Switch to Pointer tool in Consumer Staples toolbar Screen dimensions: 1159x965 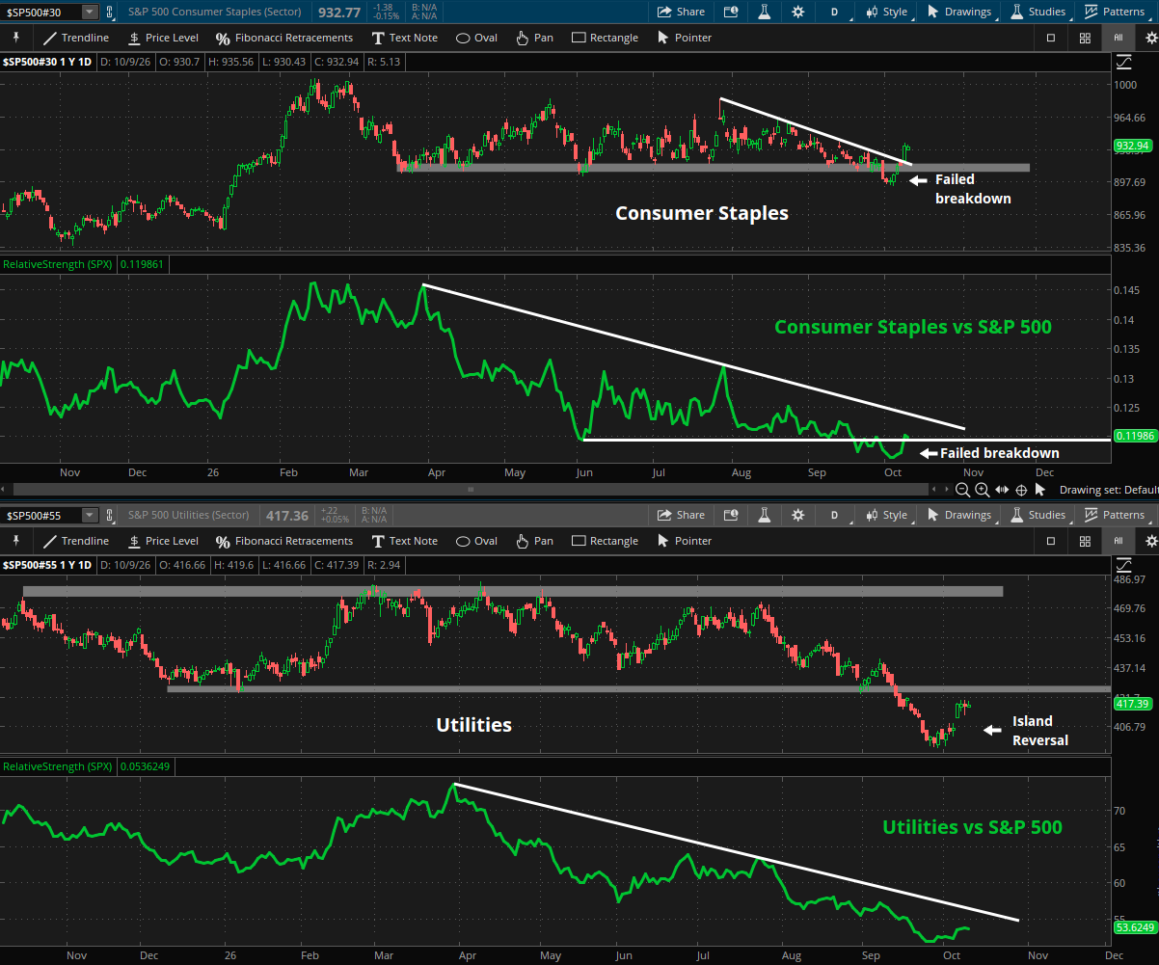click(684, 38)
